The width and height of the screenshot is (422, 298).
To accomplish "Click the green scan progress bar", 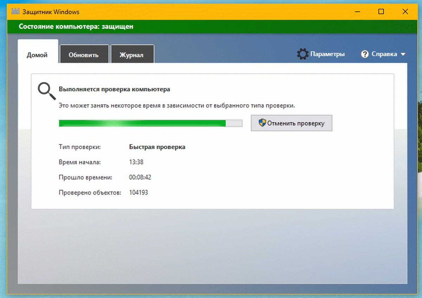I will pos(151,123).
